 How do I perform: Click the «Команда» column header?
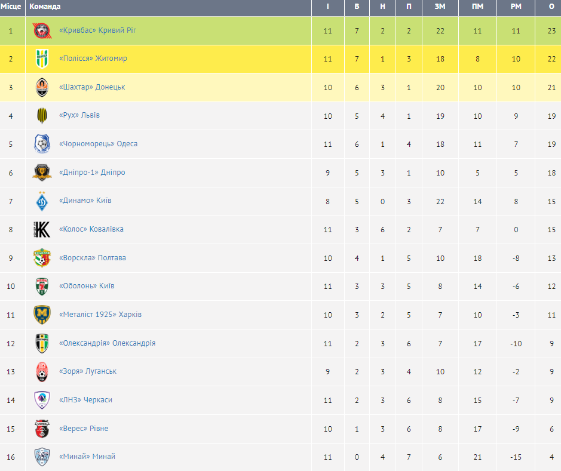pos(45,7)
